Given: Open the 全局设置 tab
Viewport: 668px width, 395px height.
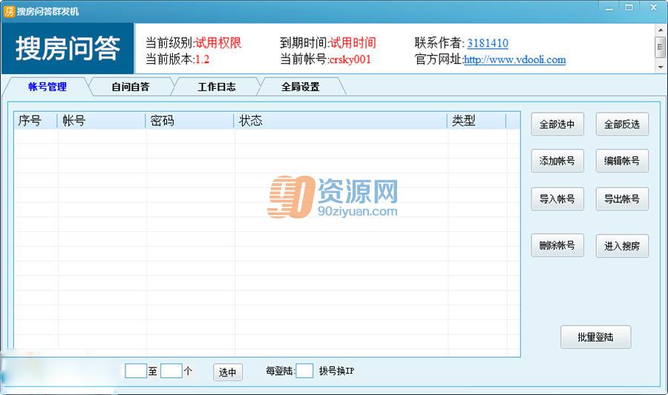Looking at the screenshot, I should point(301,87).
